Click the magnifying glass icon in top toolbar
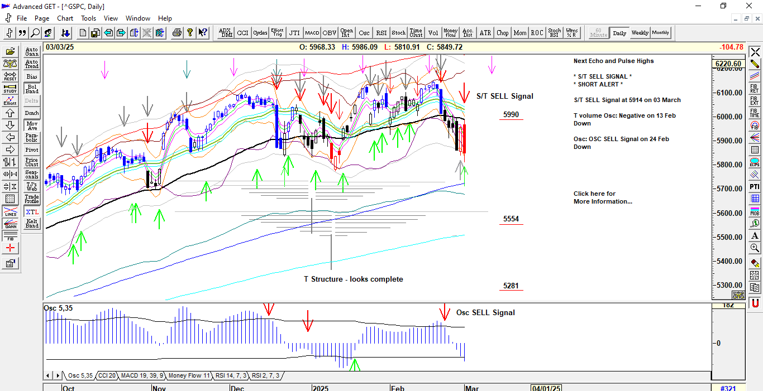This screenshot has height=391, width=763. click(35, 33)
